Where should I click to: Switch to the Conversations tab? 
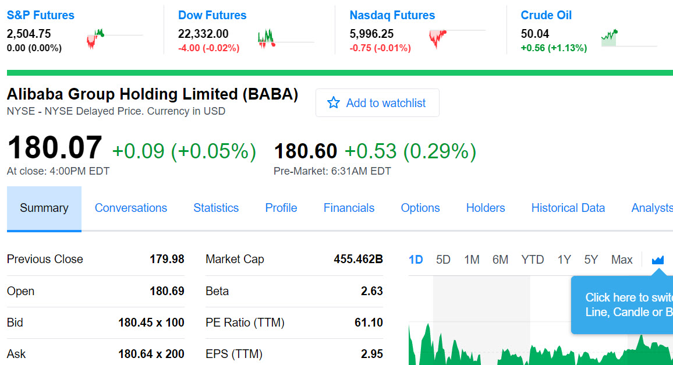[x=131, y=208]
